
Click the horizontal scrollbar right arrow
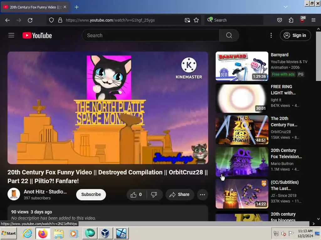(313, 224)
